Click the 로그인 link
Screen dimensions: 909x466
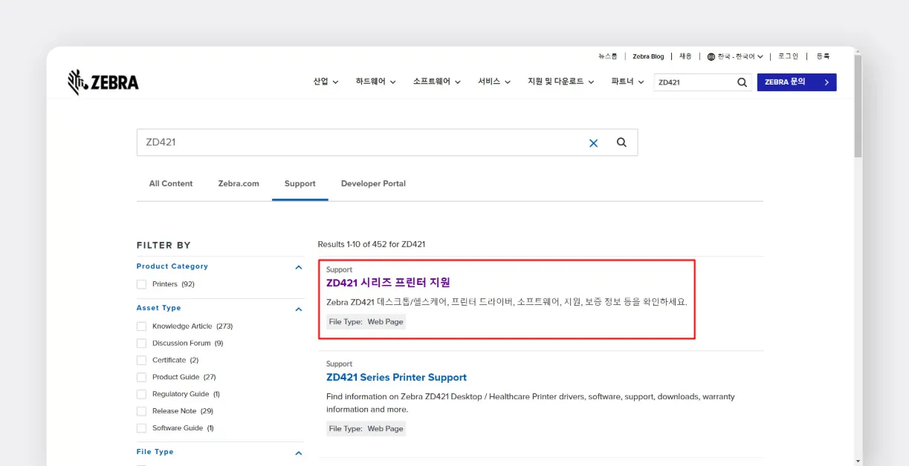pos(788,56)
